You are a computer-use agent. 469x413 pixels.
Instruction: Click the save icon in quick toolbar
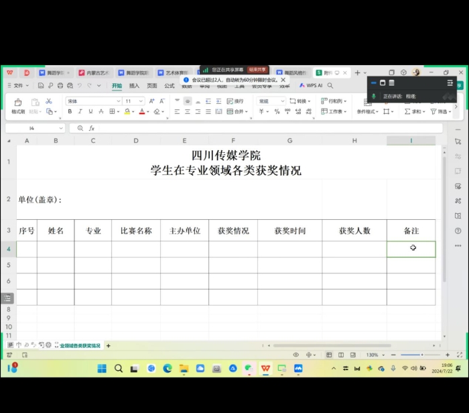[x=41, y=86]
